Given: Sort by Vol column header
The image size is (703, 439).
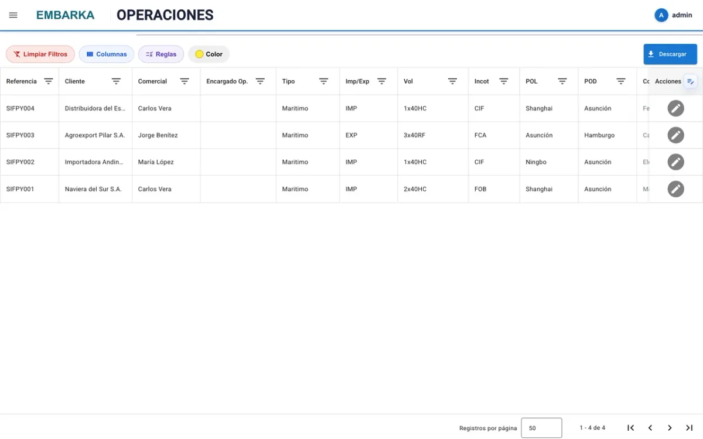Looking at the screenshot, I should point(408,81).
